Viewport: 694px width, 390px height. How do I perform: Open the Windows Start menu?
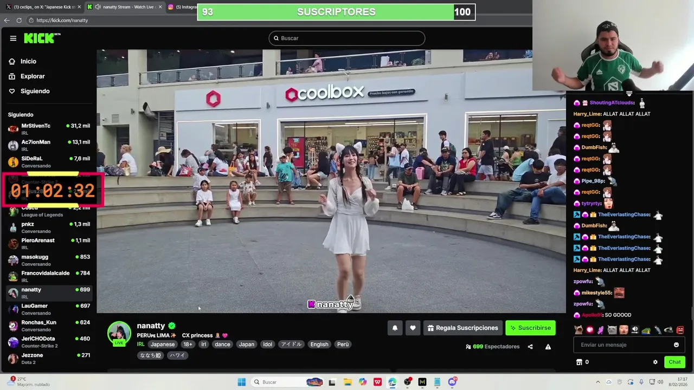coord(241,382)
